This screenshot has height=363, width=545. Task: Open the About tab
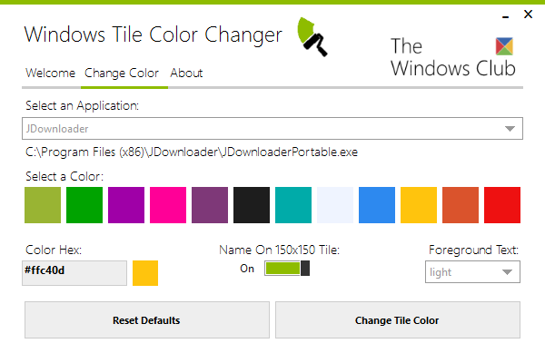click(x=186, y=73)
